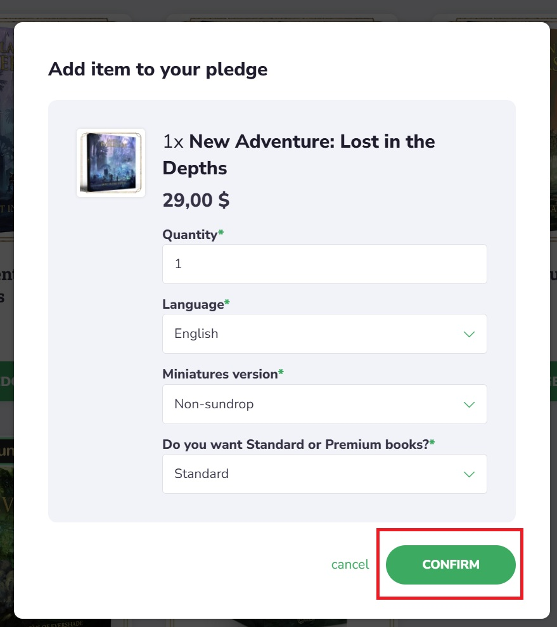Image resolution: width=557 pixels, height=627 pixels.
Task: Click the Lost in the Depths book thumbnail
Action: (111, 163)
